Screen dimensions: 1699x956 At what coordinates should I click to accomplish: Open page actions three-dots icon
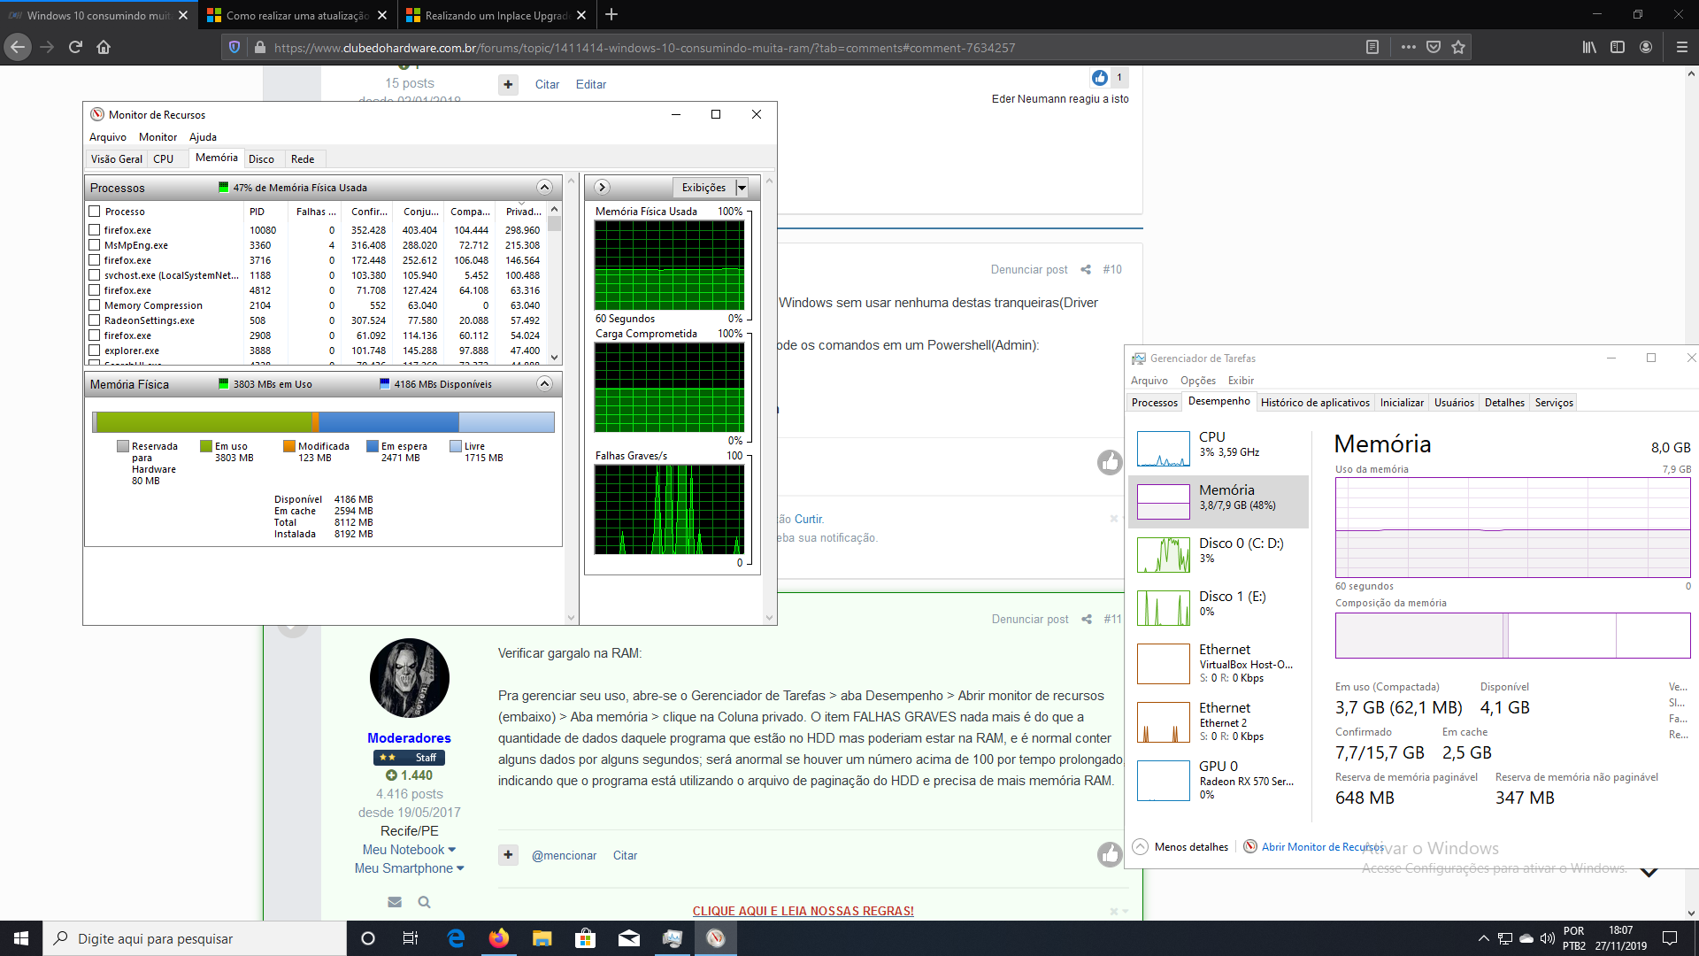pos(1409,47)
